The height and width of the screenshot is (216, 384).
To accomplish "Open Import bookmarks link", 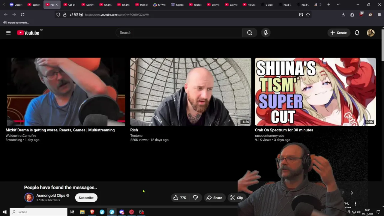I will pyautogui.click(x=16, y=22).
